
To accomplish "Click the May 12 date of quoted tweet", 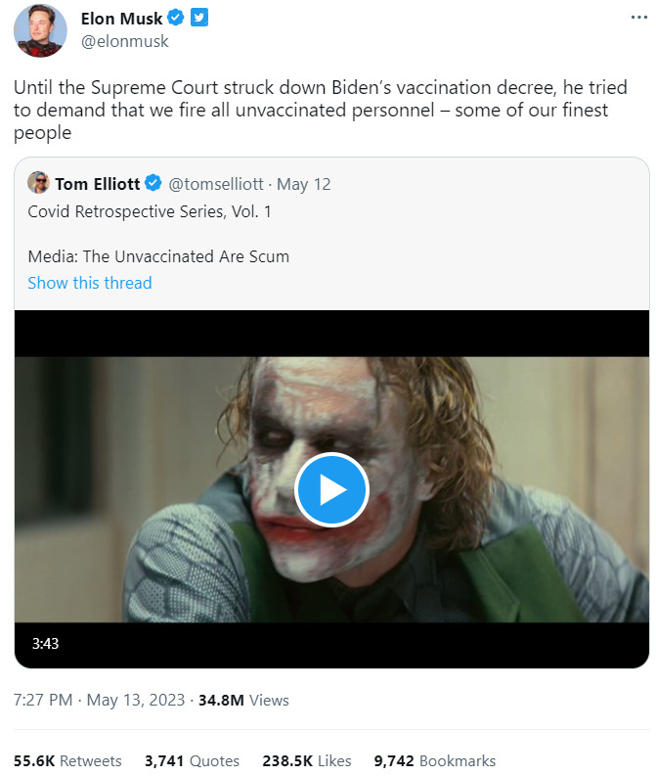I will click(x=304, y=183).
